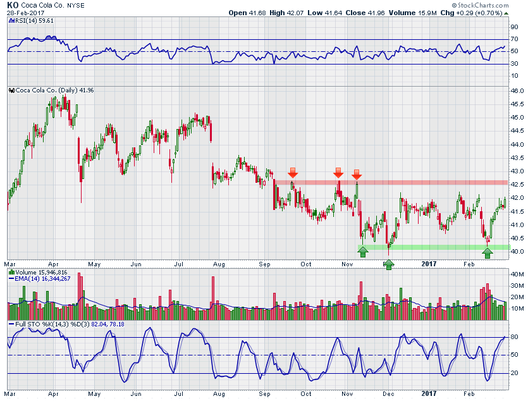
Task: Click the 45.0 price axis label
Action: (x=517, y=118)
